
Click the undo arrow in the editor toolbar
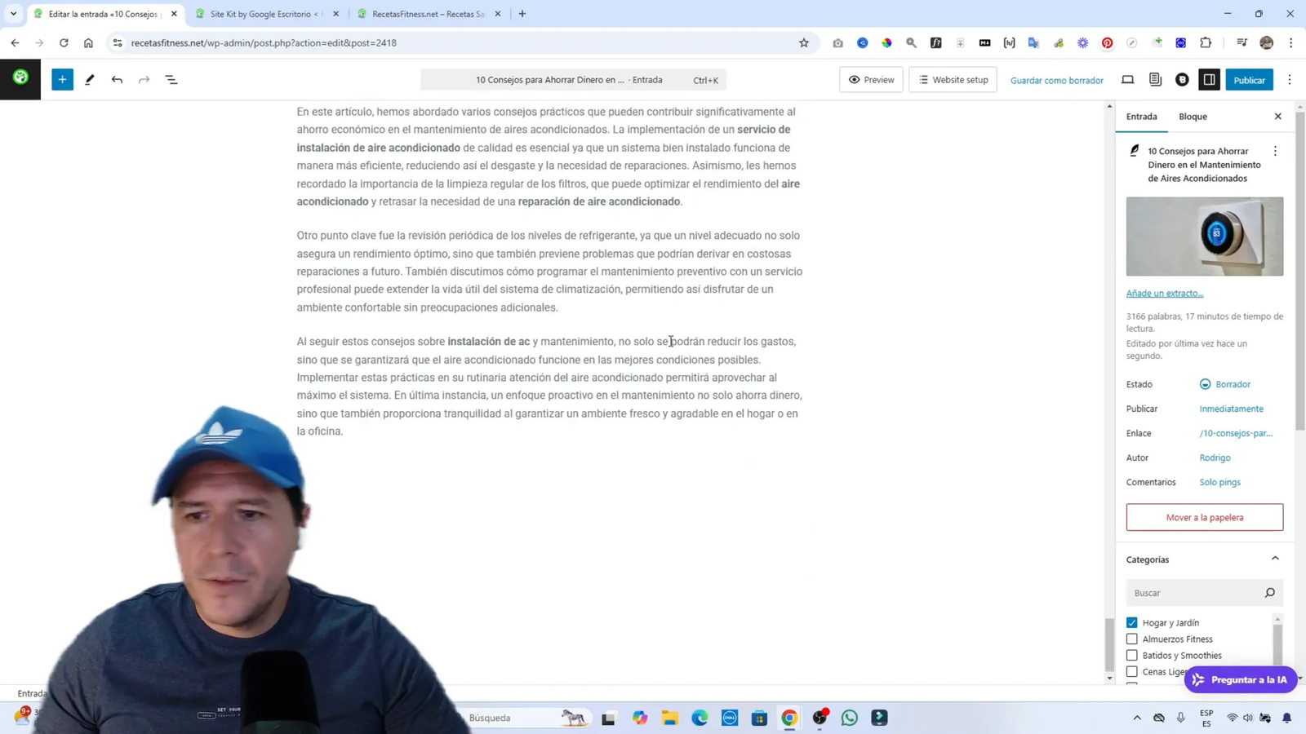117,79
